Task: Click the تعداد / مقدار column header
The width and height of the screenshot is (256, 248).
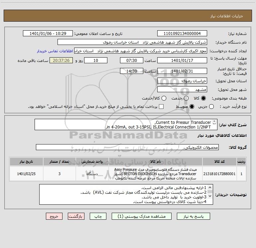Action: [60, 161]
